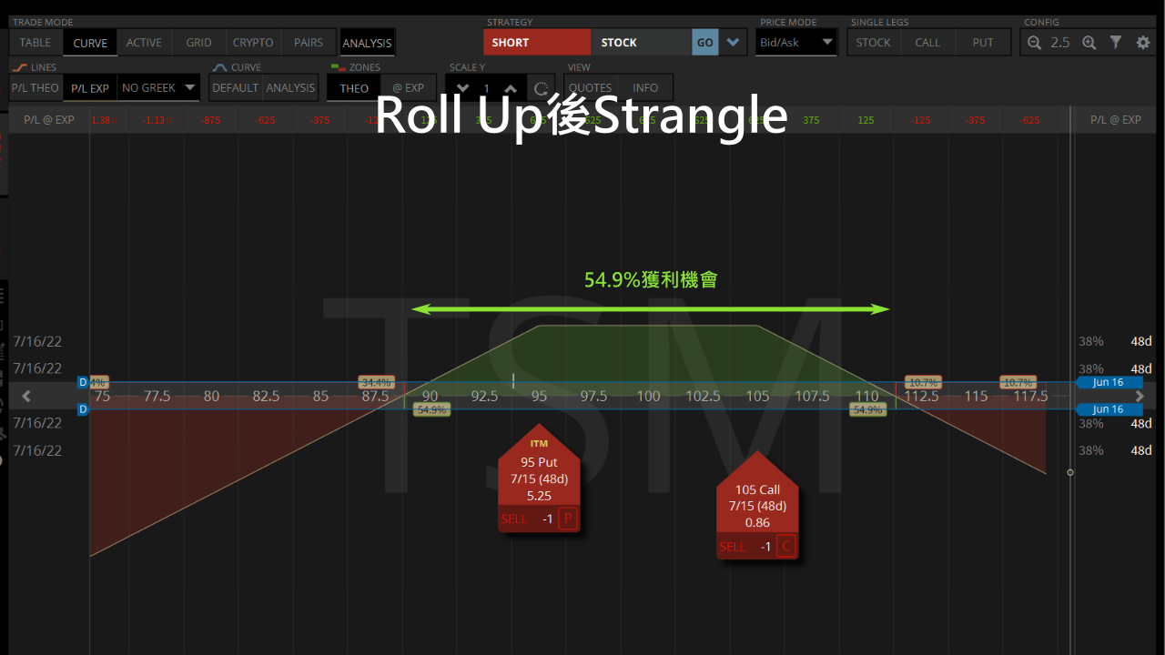
Task: Click the left arrow beside the strike axis
Action: (x=25, y=396)
